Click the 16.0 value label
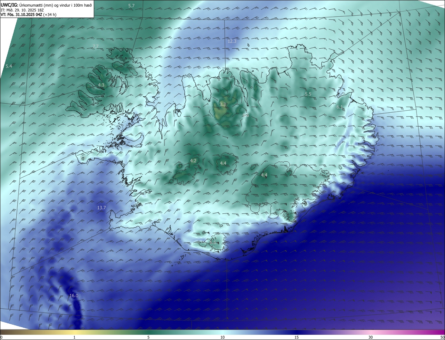The width and height of the screenshot is (445, 340). pyautogui.click(x=74, y=296)
